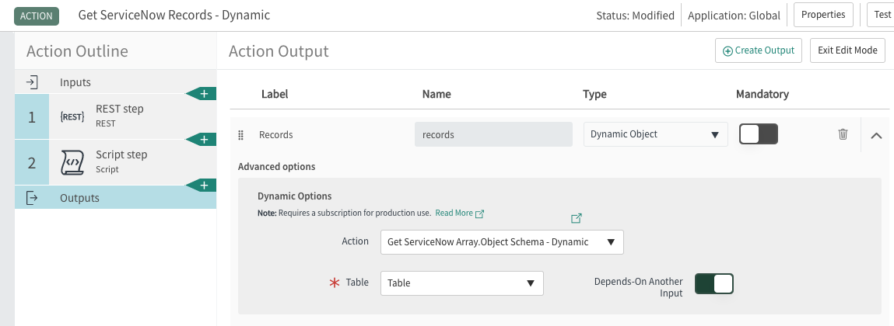Click the Dynamic Options heading
Screen dimensions: 894x326
(294, 196)
